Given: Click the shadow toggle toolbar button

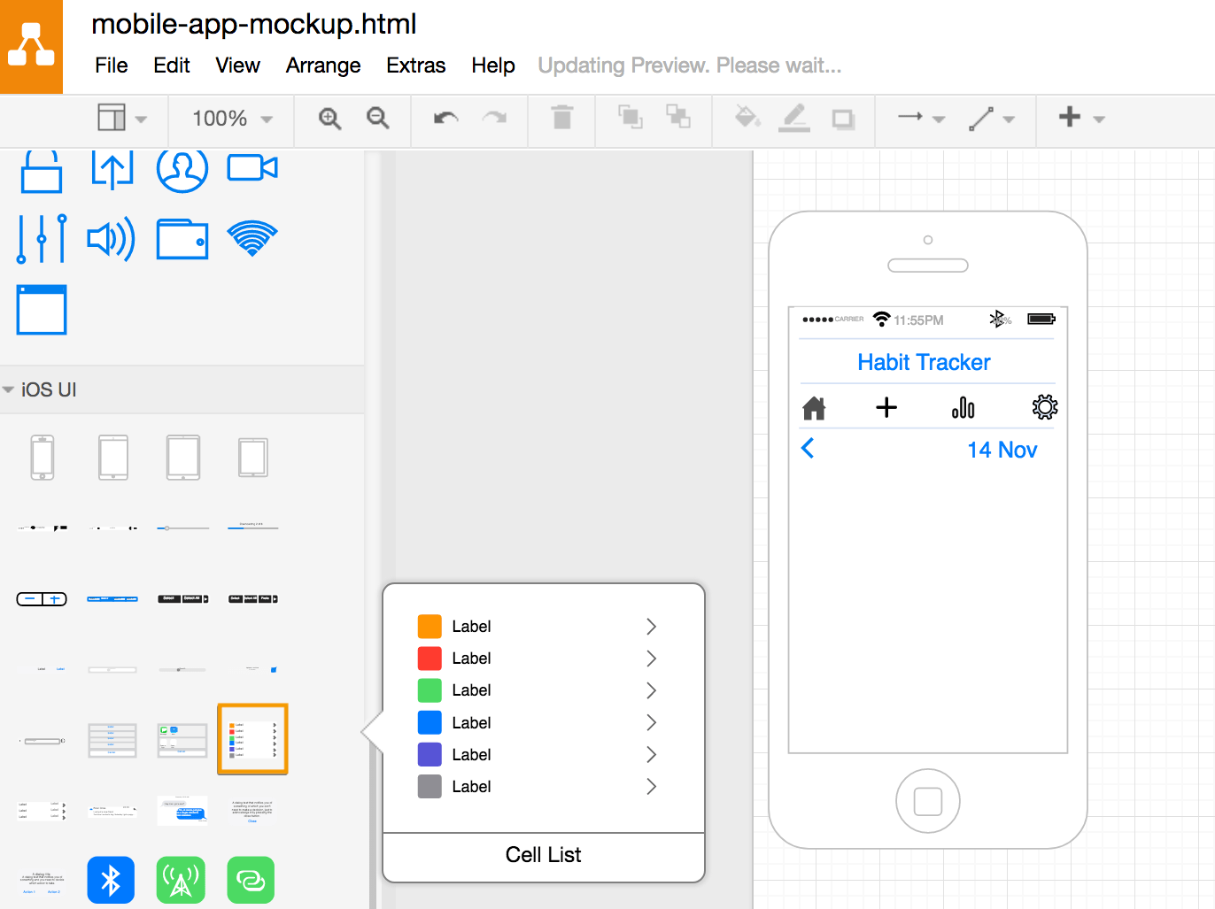Looking at the screenshot, I should [x=843, y=119].
